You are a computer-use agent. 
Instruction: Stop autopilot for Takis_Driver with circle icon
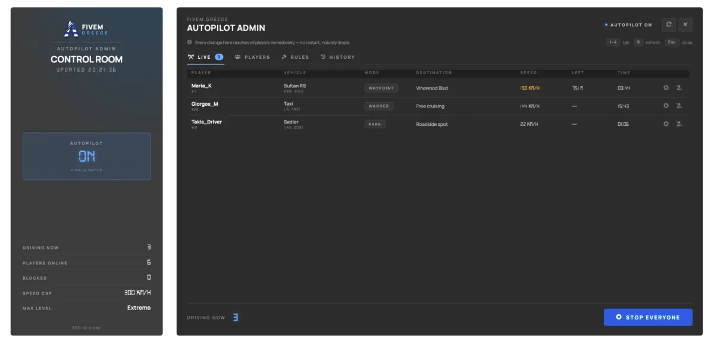tap(666, 124)
